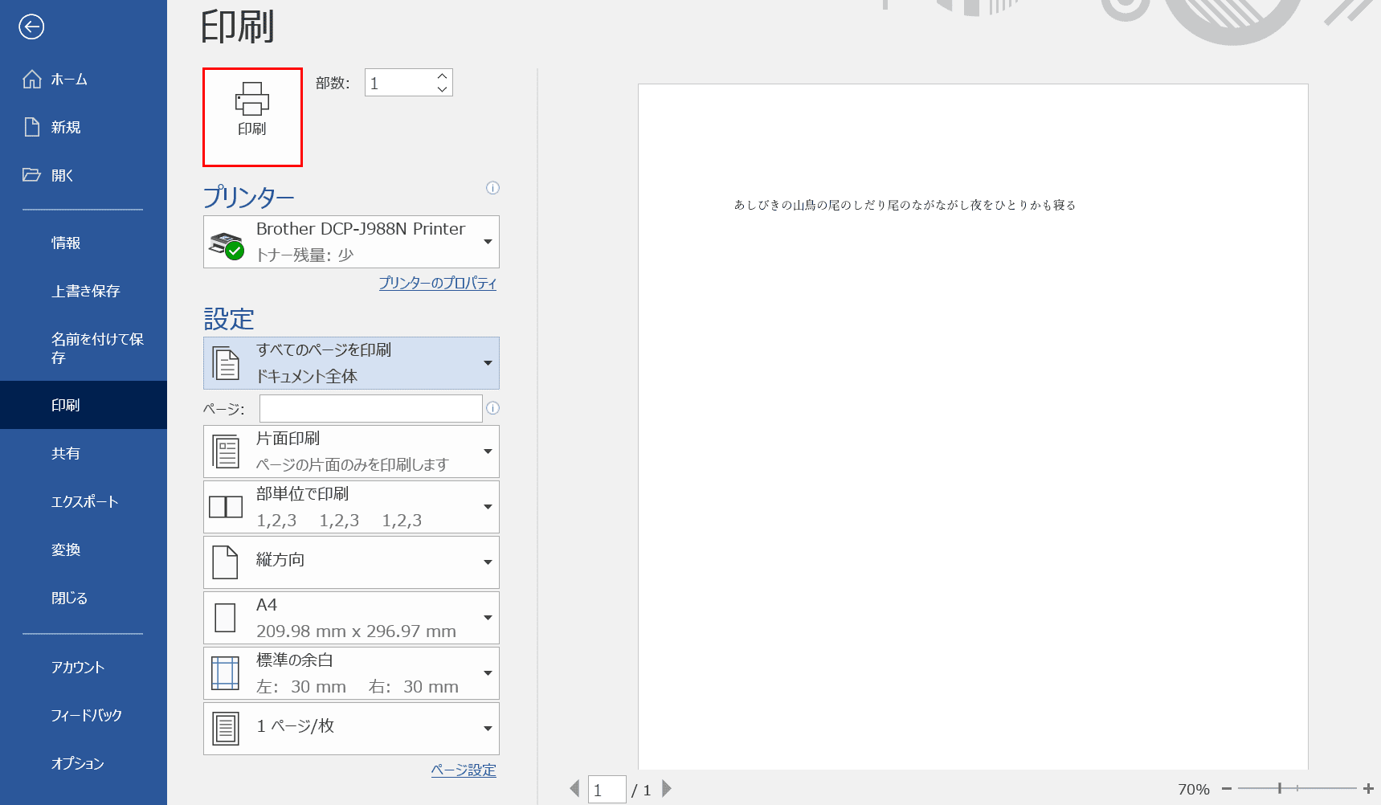
Task: Select エクスポート in the sidebar
Action: point(84,501)
